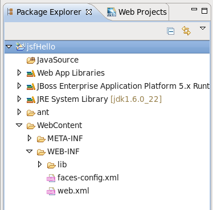The height and width of the screenshot is (210, 213).
Task: Expand the Web App Libraries node
Action: click(x=19, y=73)
